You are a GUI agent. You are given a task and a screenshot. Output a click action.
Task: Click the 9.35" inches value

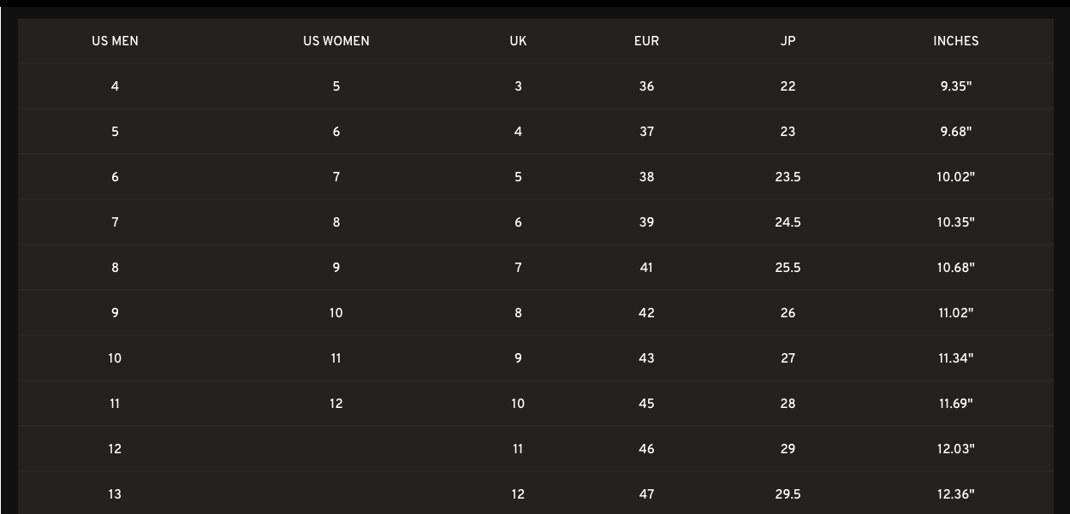point(955,86)
